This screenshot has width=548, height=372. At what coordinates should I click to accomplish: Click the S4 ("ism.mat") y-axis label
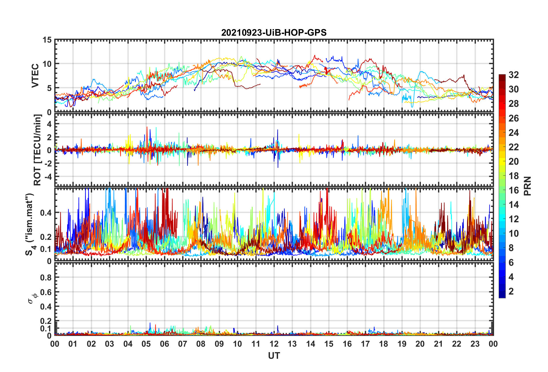[x=30, y=224]
